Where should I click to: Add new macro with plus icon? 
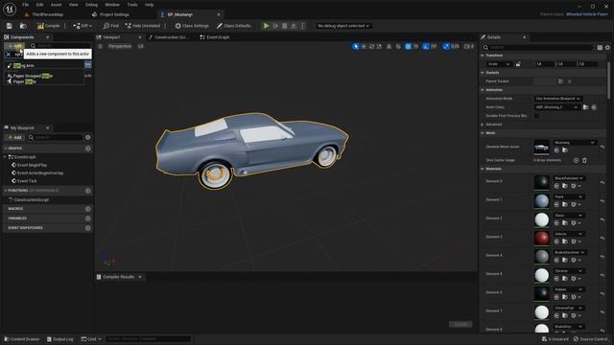point(87,209)
